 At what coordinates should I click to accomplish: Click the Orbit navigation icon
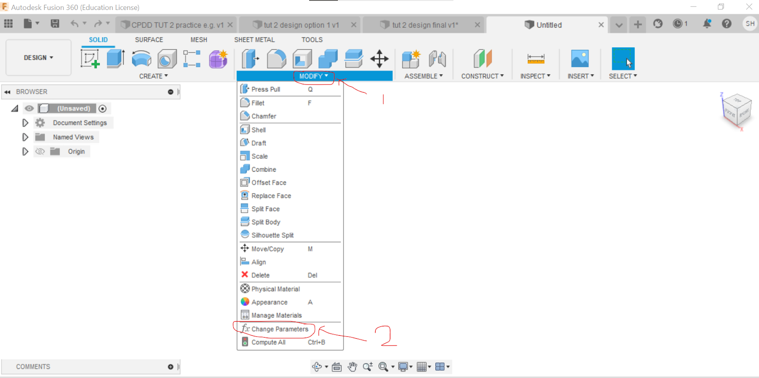[x=317, y=367]
